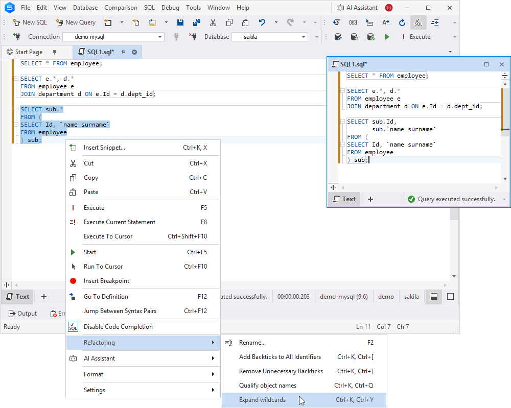Click the Save All icon
This screenshot has width=511, height=408.
(197, 22)
